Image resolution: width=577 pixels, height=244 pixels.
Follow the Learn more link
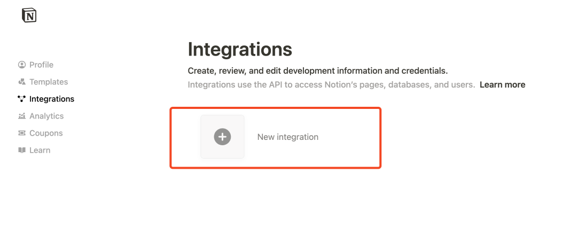click(x=502, y=85)
